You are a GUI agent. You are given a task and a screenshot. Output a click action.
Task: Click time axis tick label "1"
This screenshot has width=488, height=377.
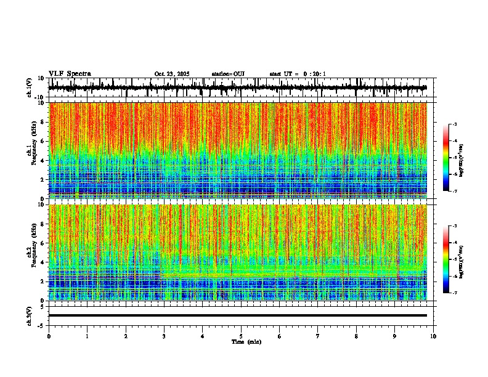pyautogui.click(x=87, y=336)
